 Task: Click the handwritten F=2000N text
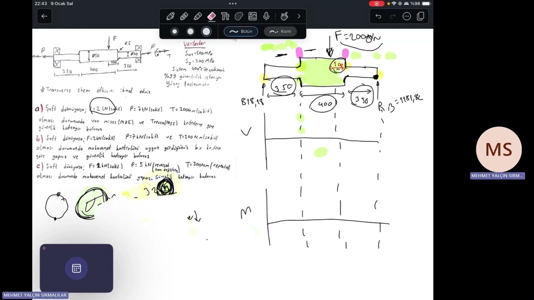pyautogui.click(x=358, y=37)
